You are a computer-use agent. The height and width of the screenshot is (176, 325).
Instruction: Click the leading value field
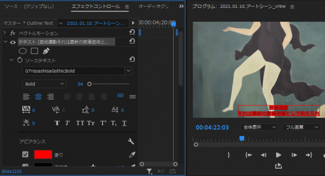(x=93, y=110)
